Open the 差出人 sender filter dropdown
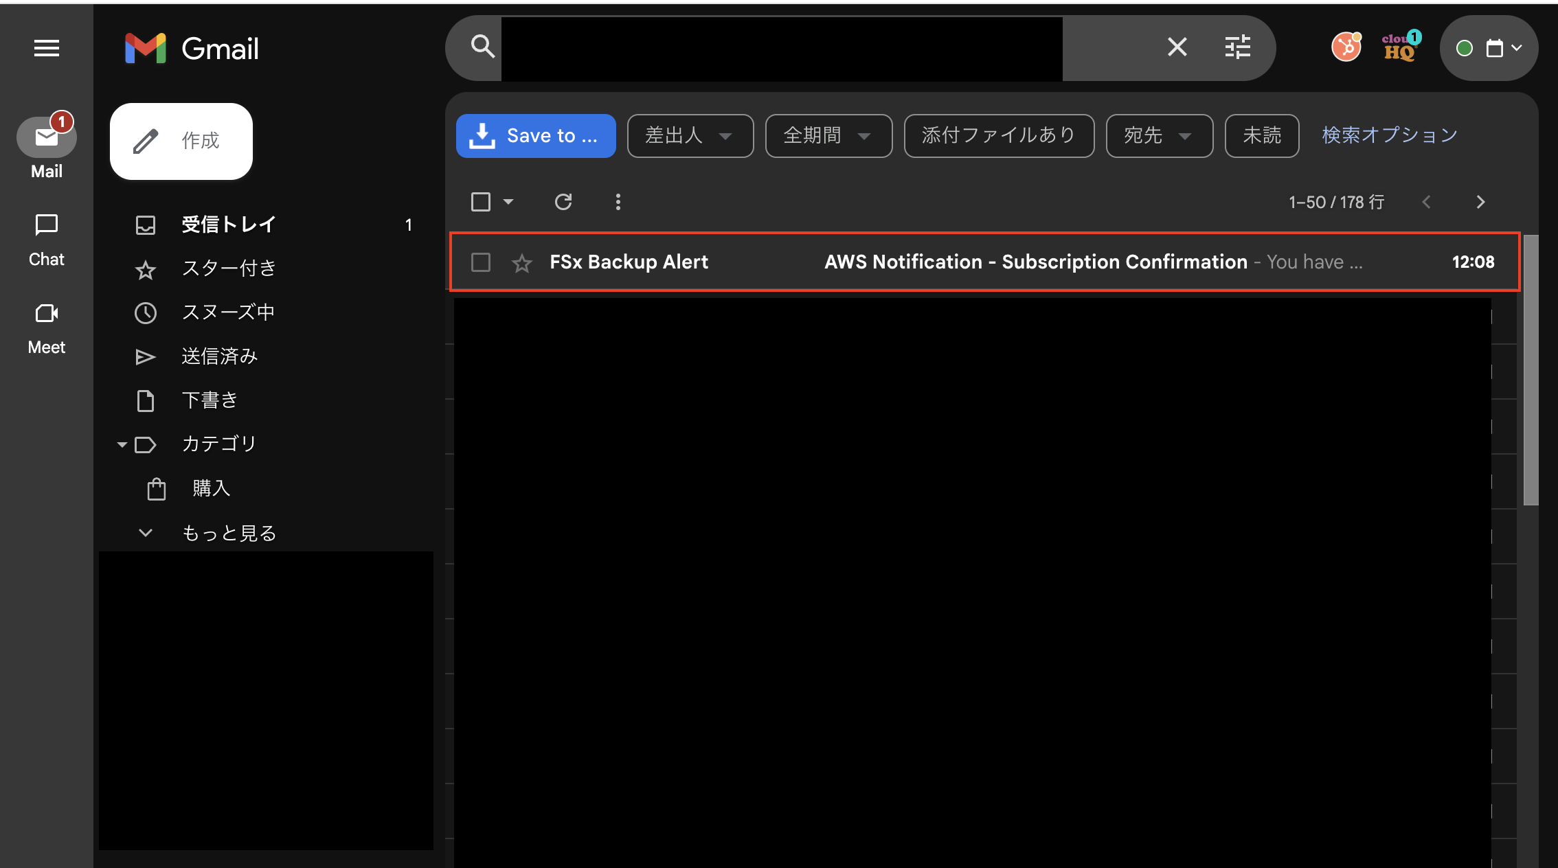The width and height of the screenshot is (1558, 868). [690, 135]
